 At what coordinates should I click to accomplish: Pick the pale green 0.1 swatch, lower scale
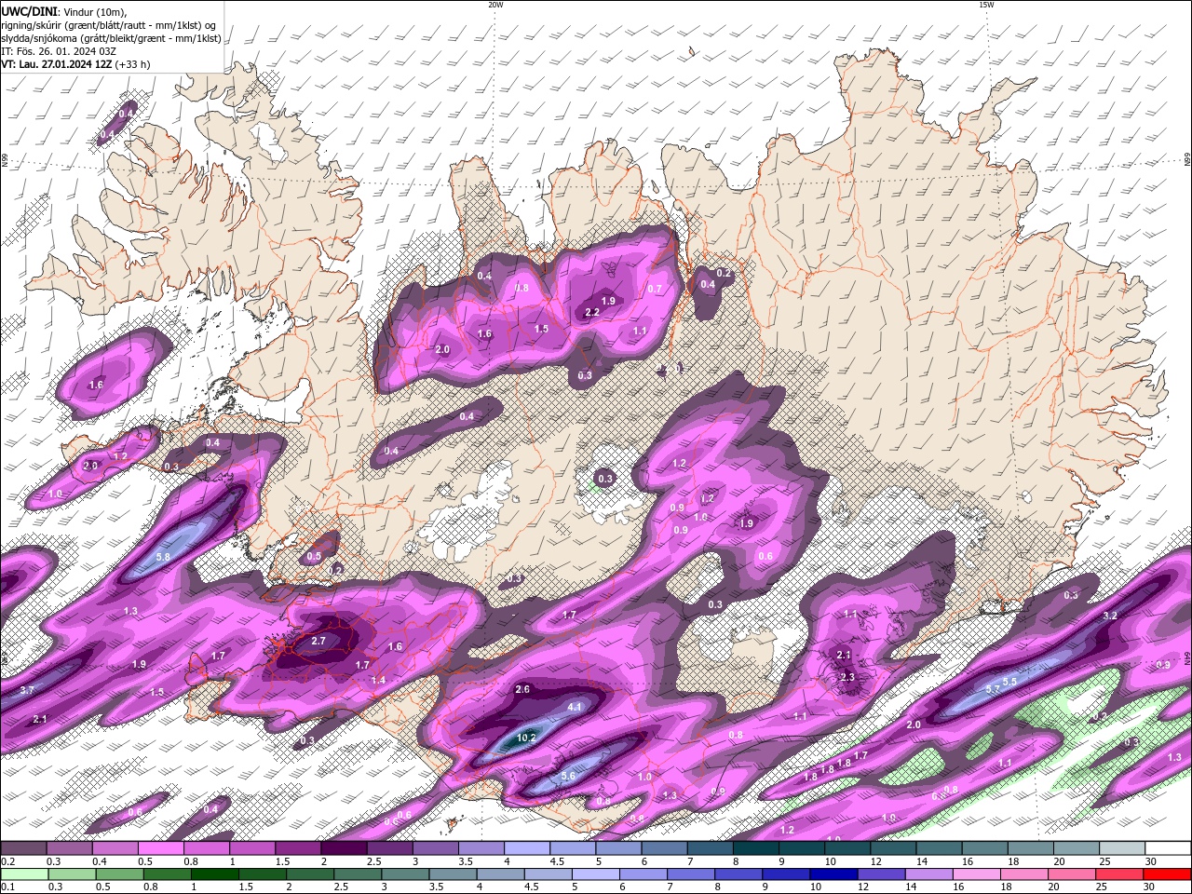click(24, 874)
